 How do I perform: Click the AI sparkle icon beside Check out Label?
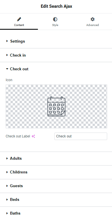[x=33, y=136]
